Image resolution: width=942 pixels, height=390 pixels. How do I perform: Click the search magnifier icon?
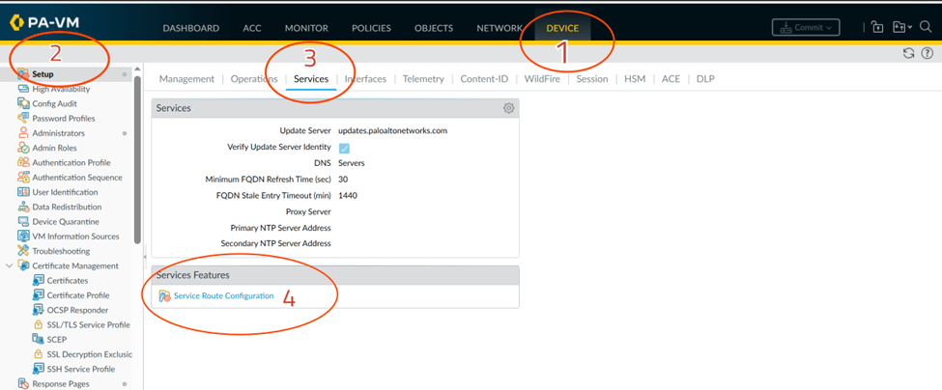tap(926, 27)
